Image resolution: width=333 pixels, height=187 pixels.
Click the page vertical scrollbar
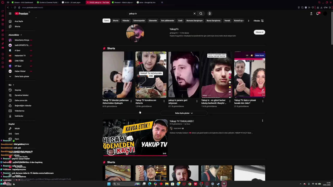[x=332, y=29]
